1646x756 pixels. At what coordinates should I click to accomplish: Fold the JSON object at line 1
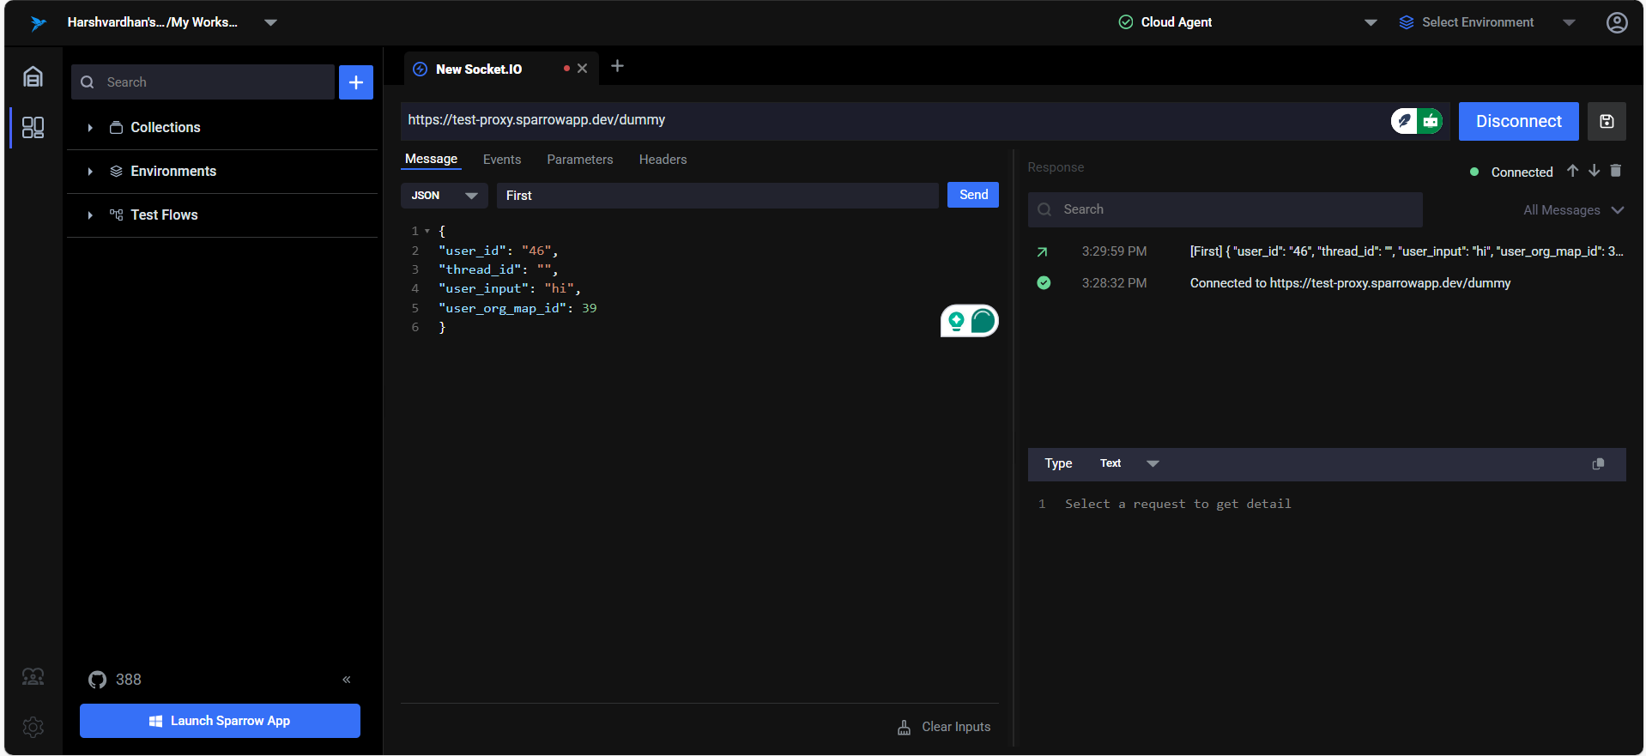[427, 231]
